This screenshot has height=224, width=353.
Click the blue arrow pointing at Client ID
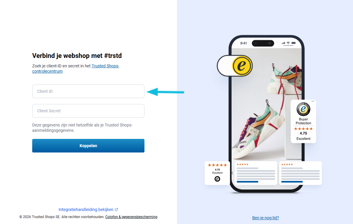(165, 92)
